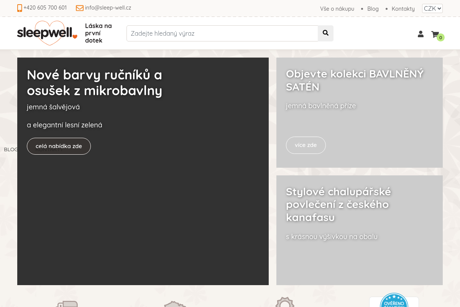460x307 pixels.
Task: Click the delivery truck icon
Action: click(67, 304)
